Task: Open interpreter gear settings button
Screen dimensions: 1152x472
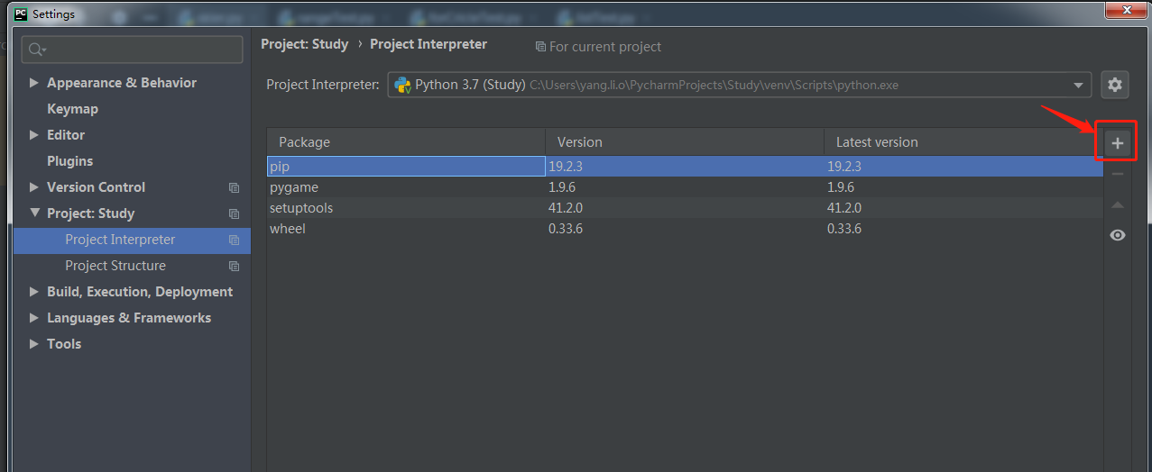Action: click(1115, 85)
